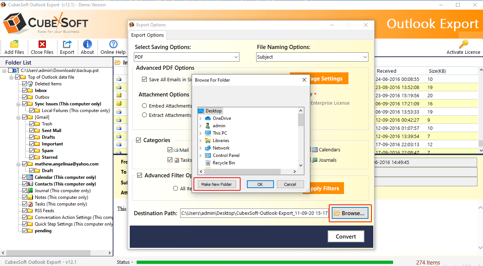
Task: Toggle the Categories checkbox
Action: pyautogui.click(x=139, y=140)
